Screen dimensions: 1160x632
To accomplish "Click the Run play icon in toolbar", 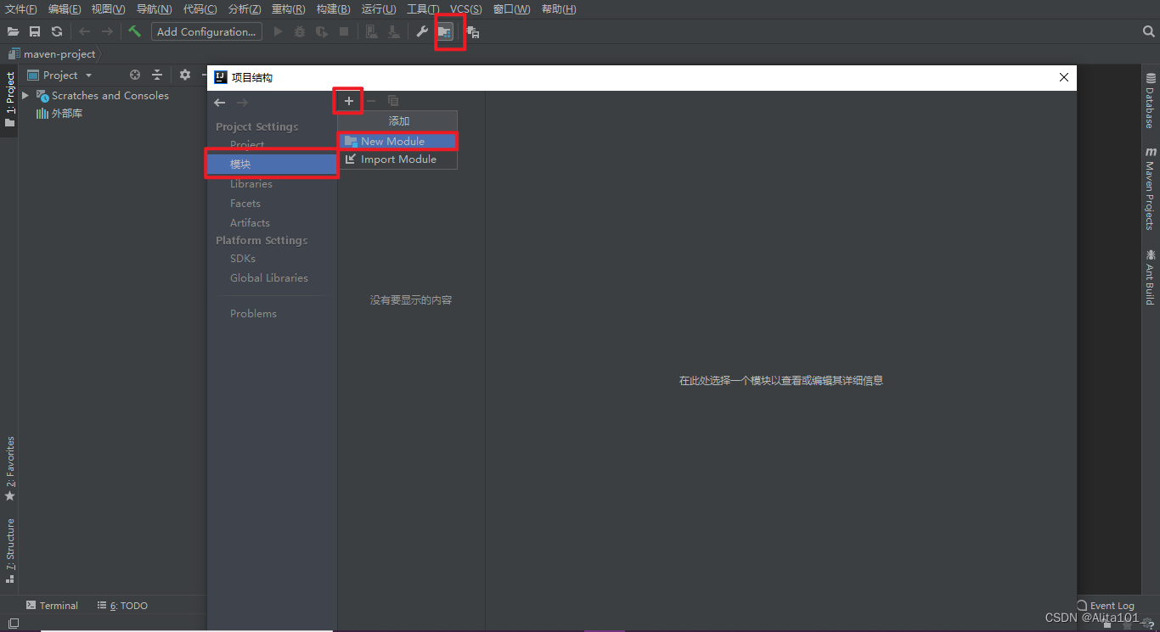I will pyautogui.click(x=278, y=31).
